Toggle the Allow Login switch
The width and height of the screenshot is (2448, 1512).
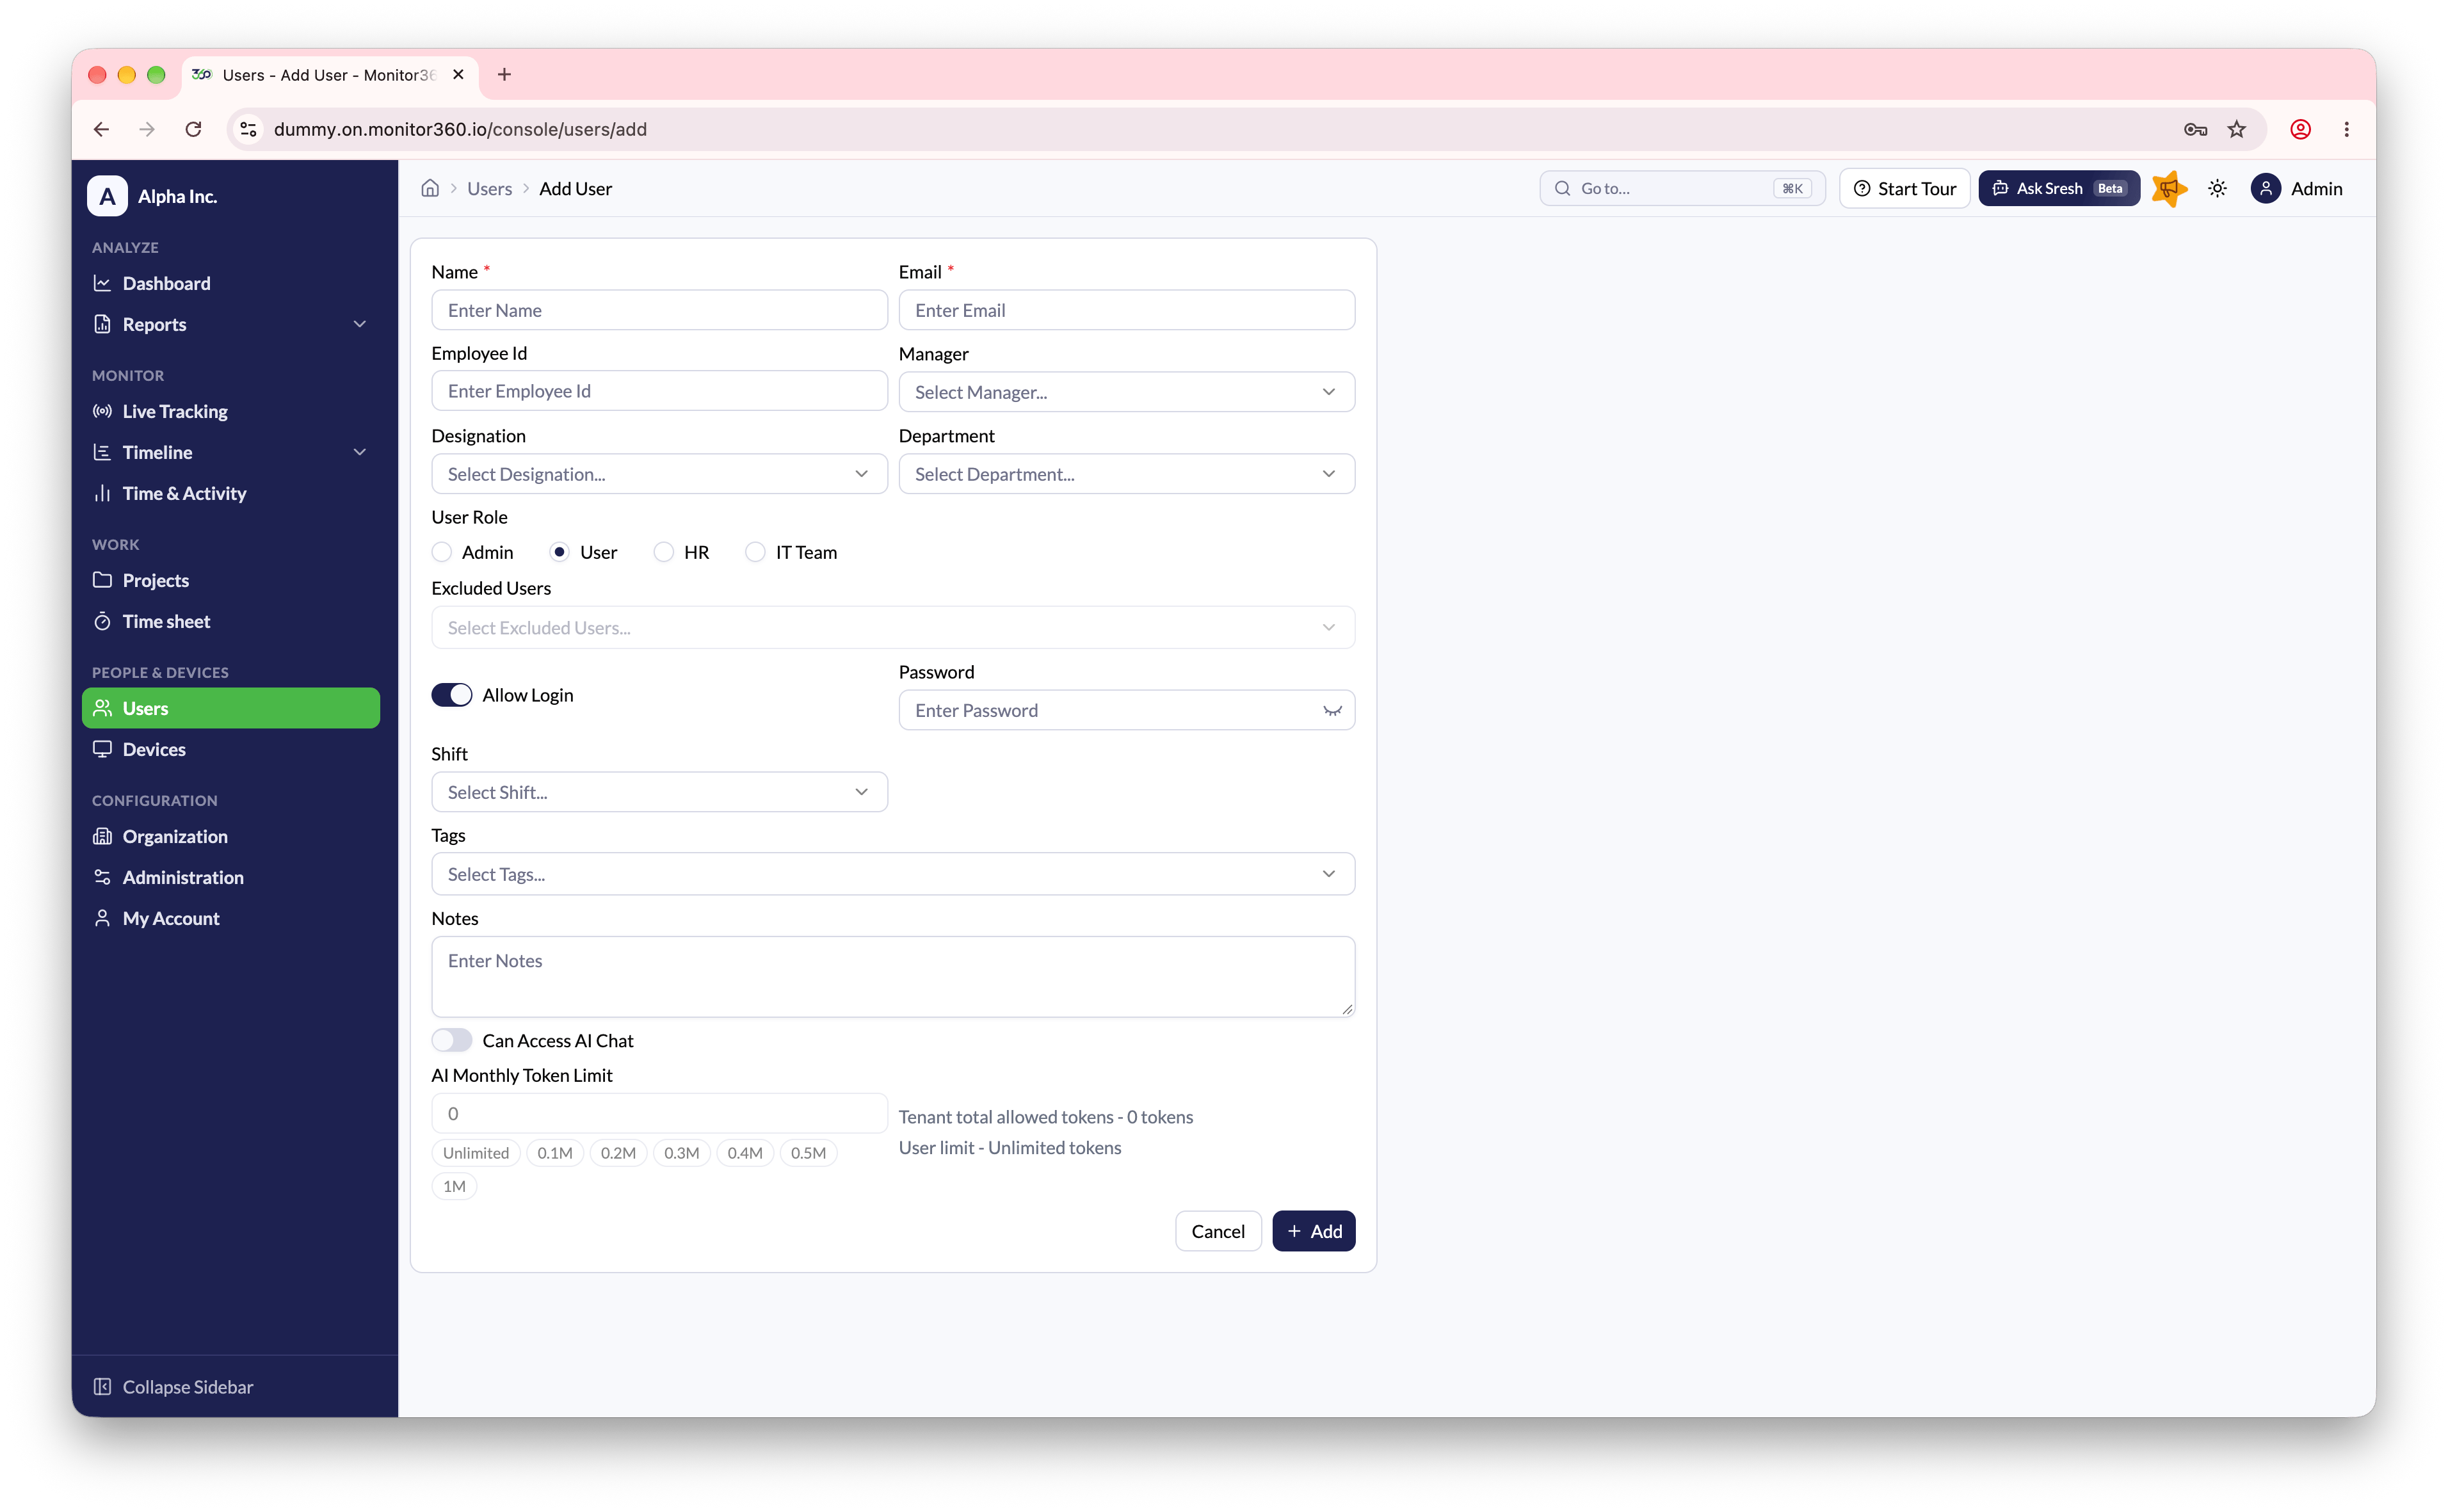coord(452,695)
